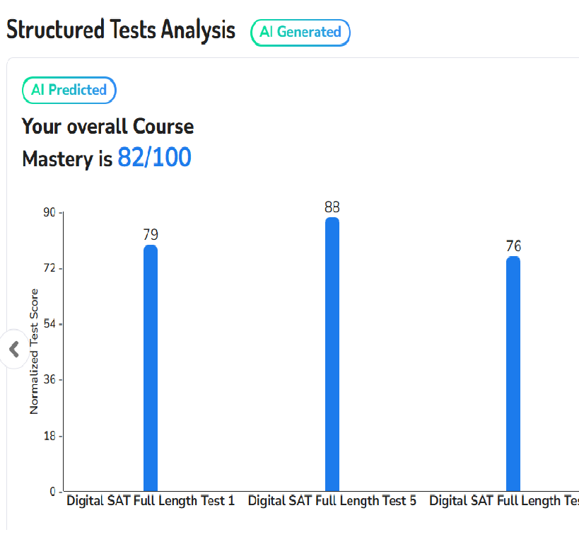Click the AI Generated badge icon
This screenshot has height=537, width=579.
click(300, 33)
